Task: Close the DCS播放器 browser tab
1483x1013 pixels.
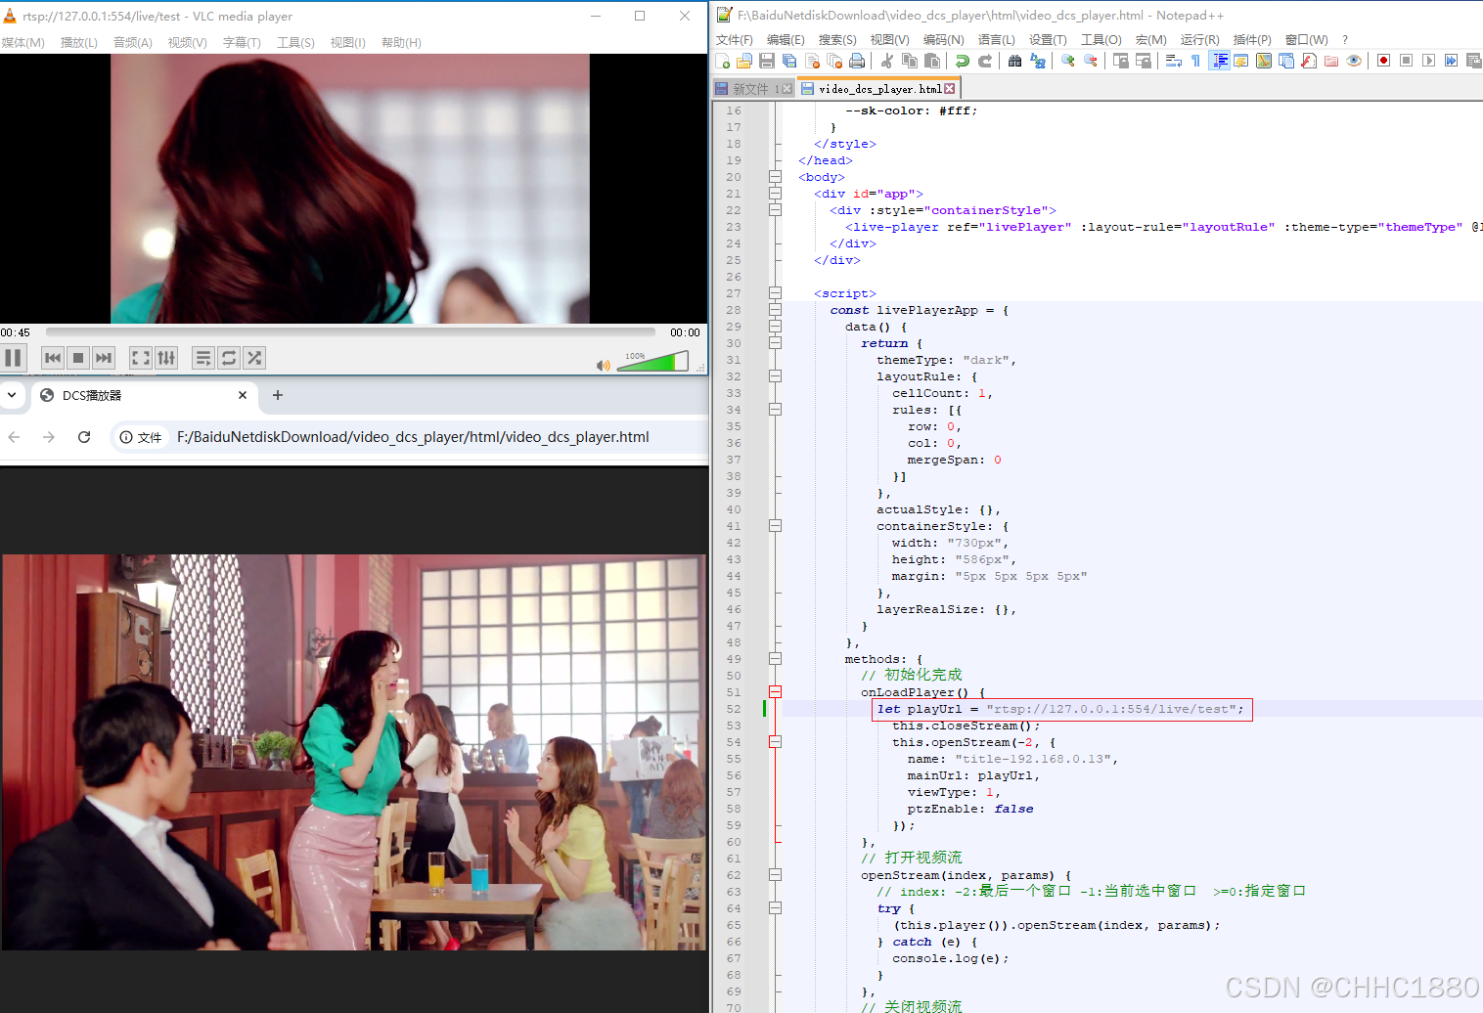Action: coord(243,395)
